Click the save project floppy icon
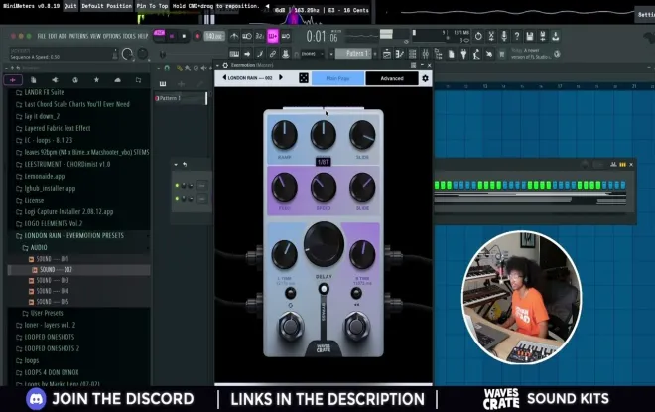This screenshot has width=655, height=412. coord(530,36)
